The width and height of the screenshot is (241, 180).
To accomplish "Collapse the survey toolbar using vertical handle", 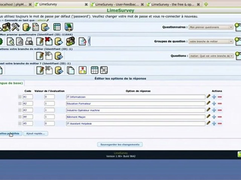I will click(x=89, y=41).
